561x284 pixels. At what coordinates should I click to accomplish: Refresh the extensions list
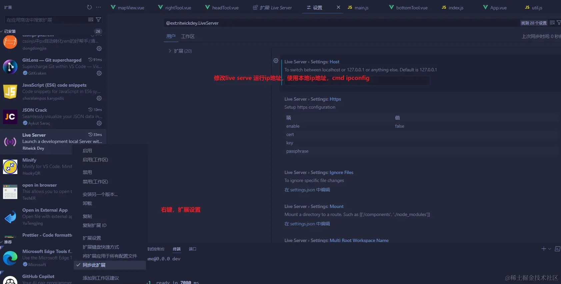(x=89, y=7)
